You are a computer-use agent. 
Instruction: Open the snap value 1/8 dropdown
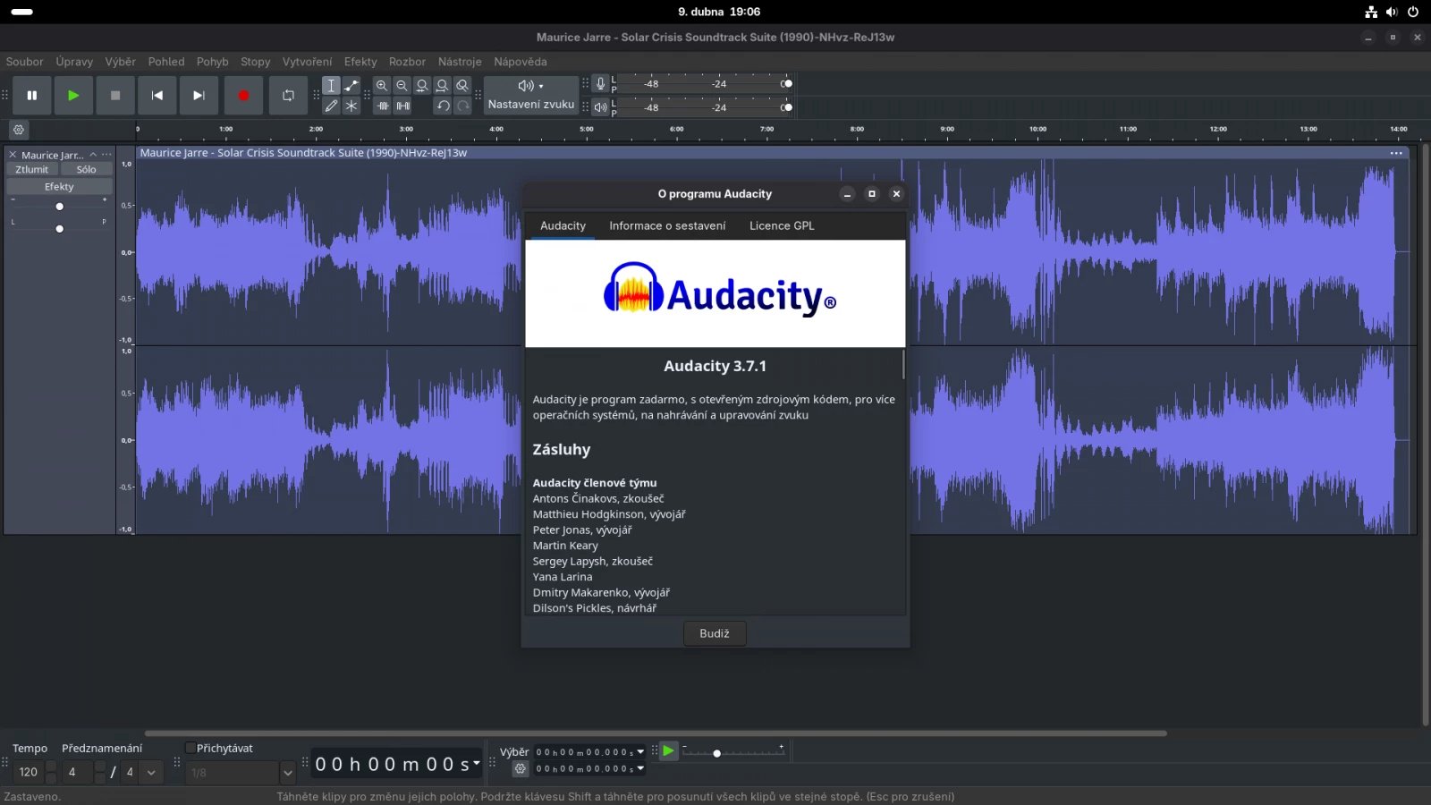point(287,772)
